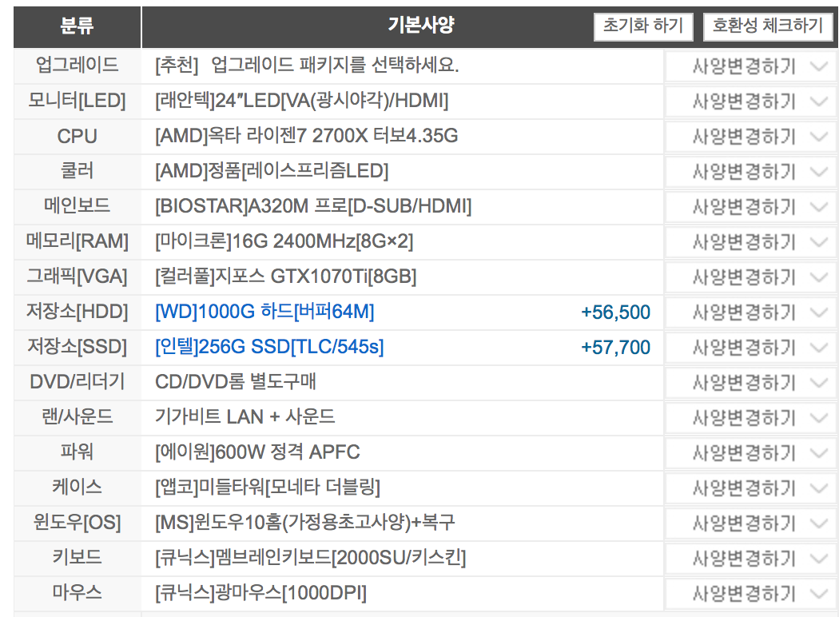
Task: Click the 앱코 미들타워 case spec
Action: pos(268,488)
